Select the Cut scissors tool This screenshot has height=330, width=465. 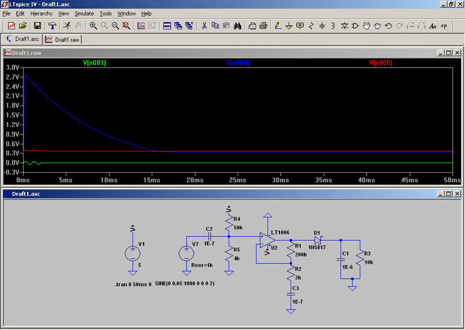[x=204, y=26]
